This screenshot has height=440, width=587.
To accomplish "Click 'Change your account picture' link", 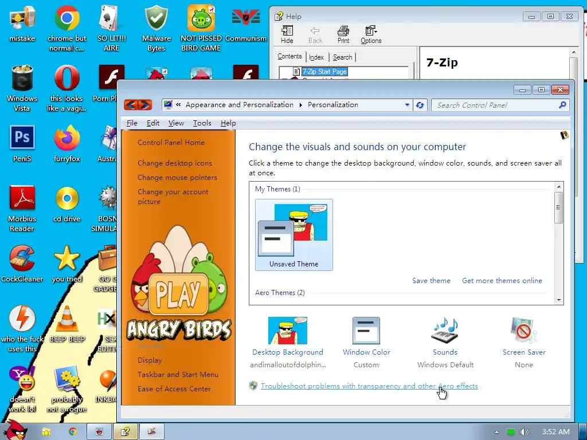I will click(x=173, y=197).
